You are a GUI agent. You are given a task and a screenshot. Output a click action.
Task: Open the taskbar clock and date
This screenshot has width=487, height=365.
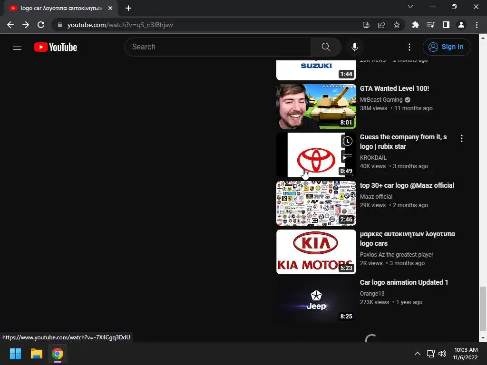[466, 354]
